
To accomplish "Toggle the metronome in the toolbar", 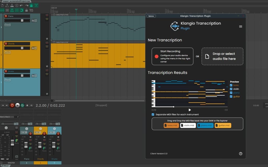I will coord(31,5).
